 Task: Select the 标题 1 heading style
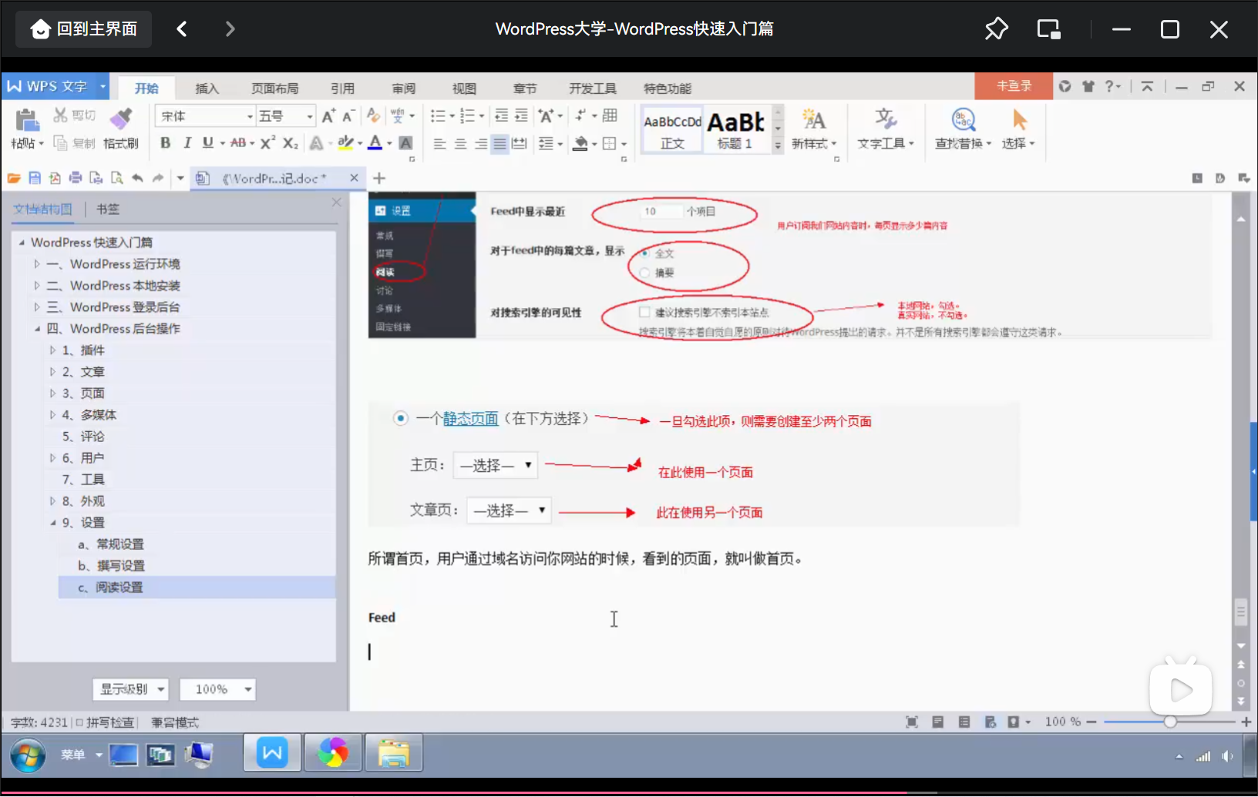click(x=735, y=129)
